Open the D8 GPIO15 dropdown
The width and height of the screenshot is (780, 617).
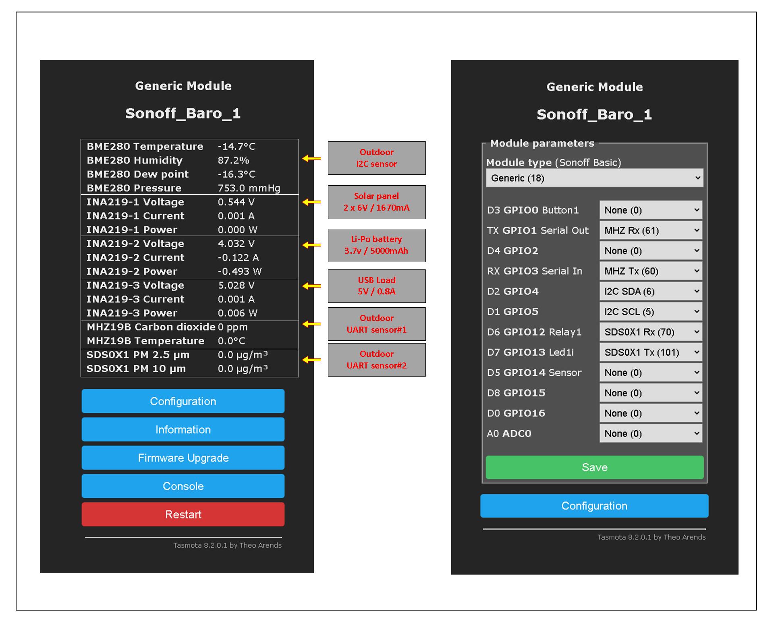click(650, 393)
